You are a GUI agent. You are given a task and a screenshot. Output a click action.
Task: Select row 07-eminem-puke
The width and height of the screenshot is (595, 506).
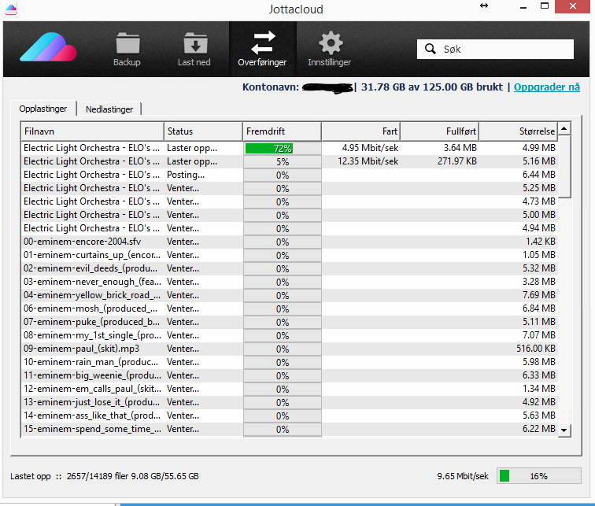point(290,322)
